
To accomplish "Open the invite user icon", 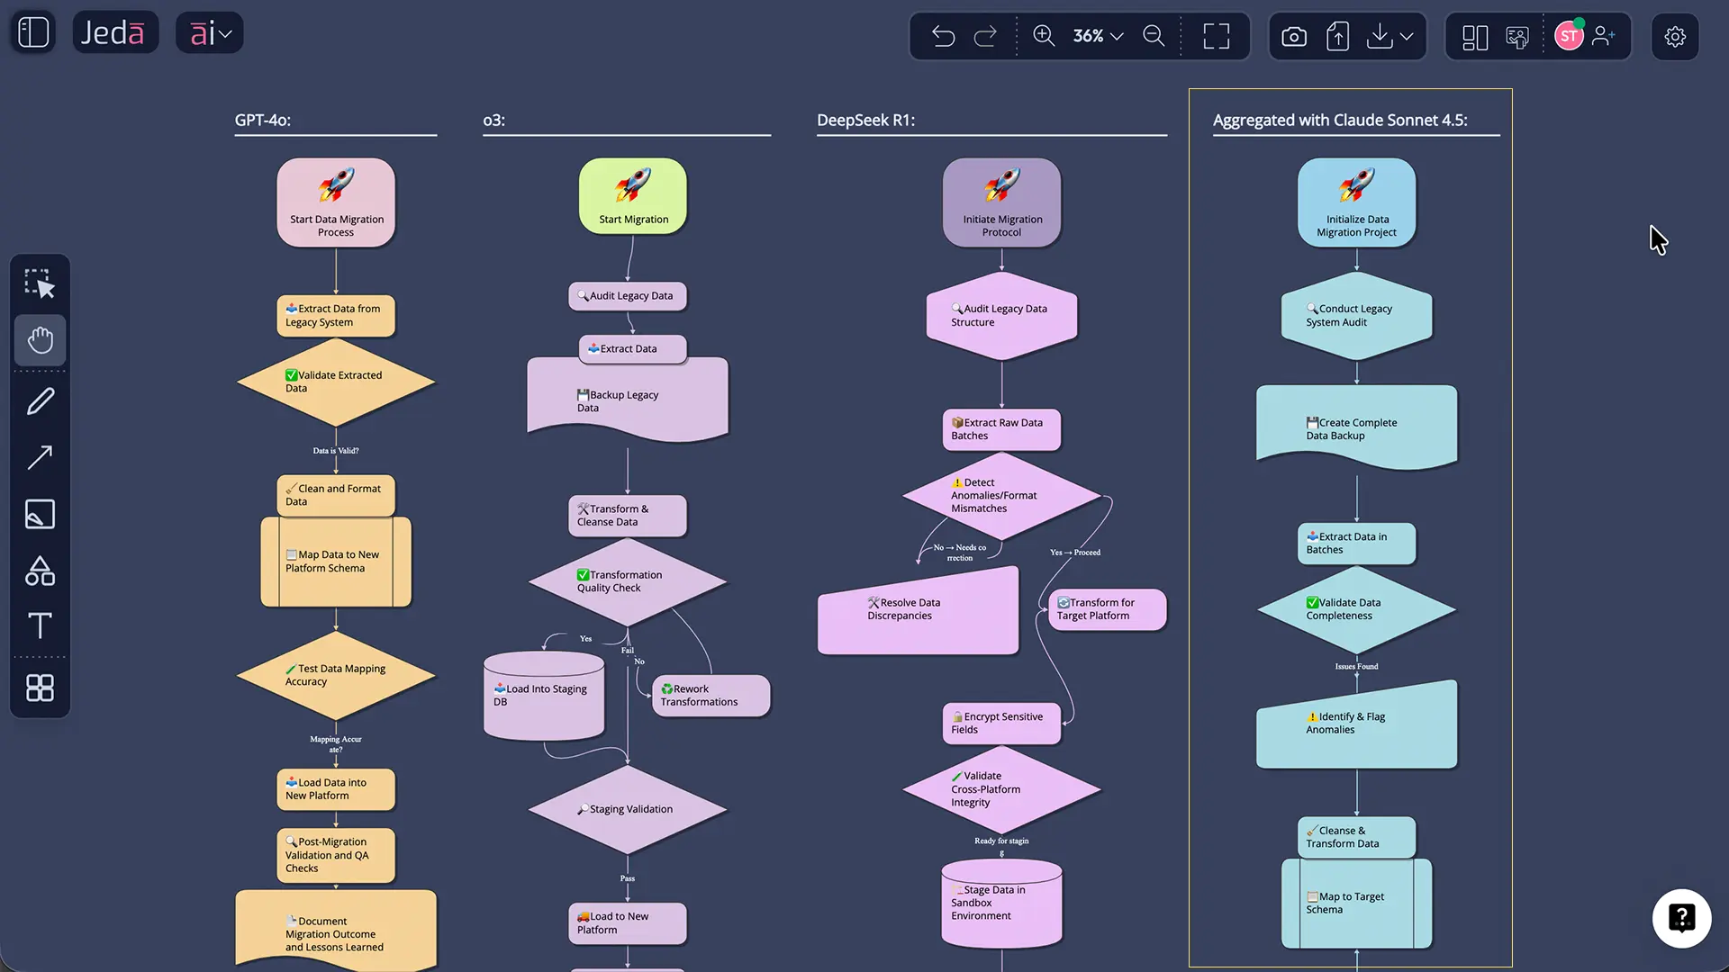I will click(1604, 36).
